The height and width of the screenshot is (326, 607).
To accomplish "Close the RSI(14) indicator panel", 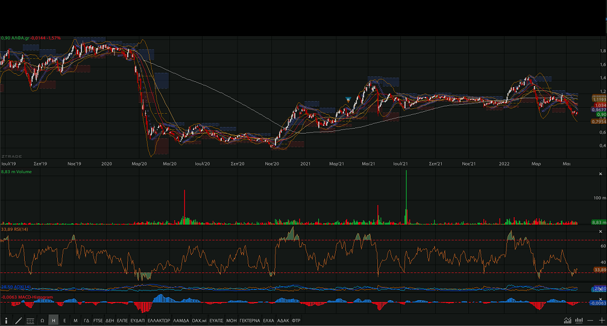I will click(x=599, y=232).
